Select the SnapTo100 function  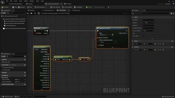tap(7, 70)
